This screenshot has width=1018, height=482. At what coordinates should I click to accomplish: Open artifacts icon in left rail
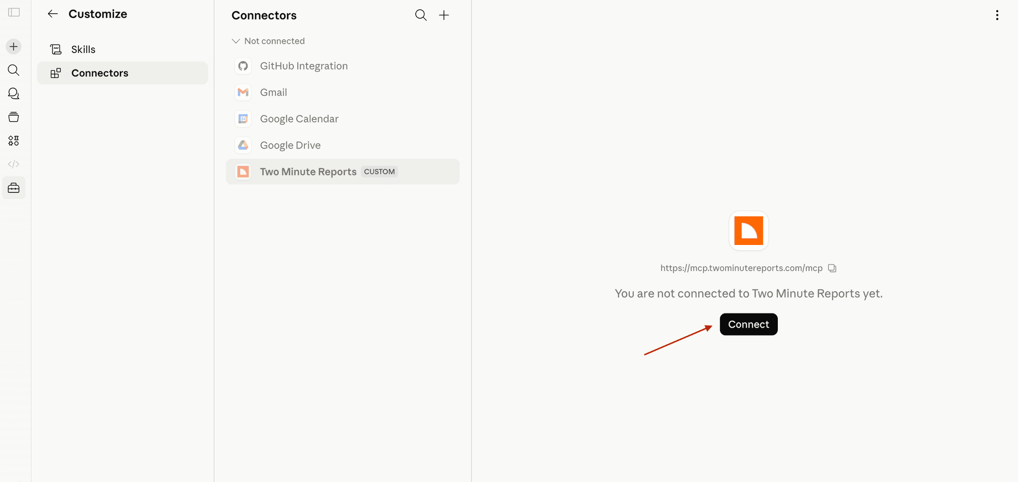(14, 141)
